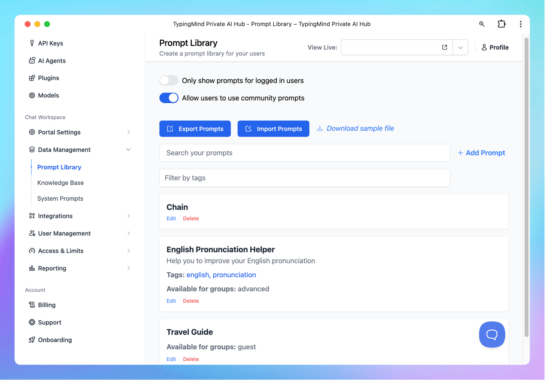Open the Onboarding rocket icon
Screen dimensions: 545x380
click(x=32, y=340)
